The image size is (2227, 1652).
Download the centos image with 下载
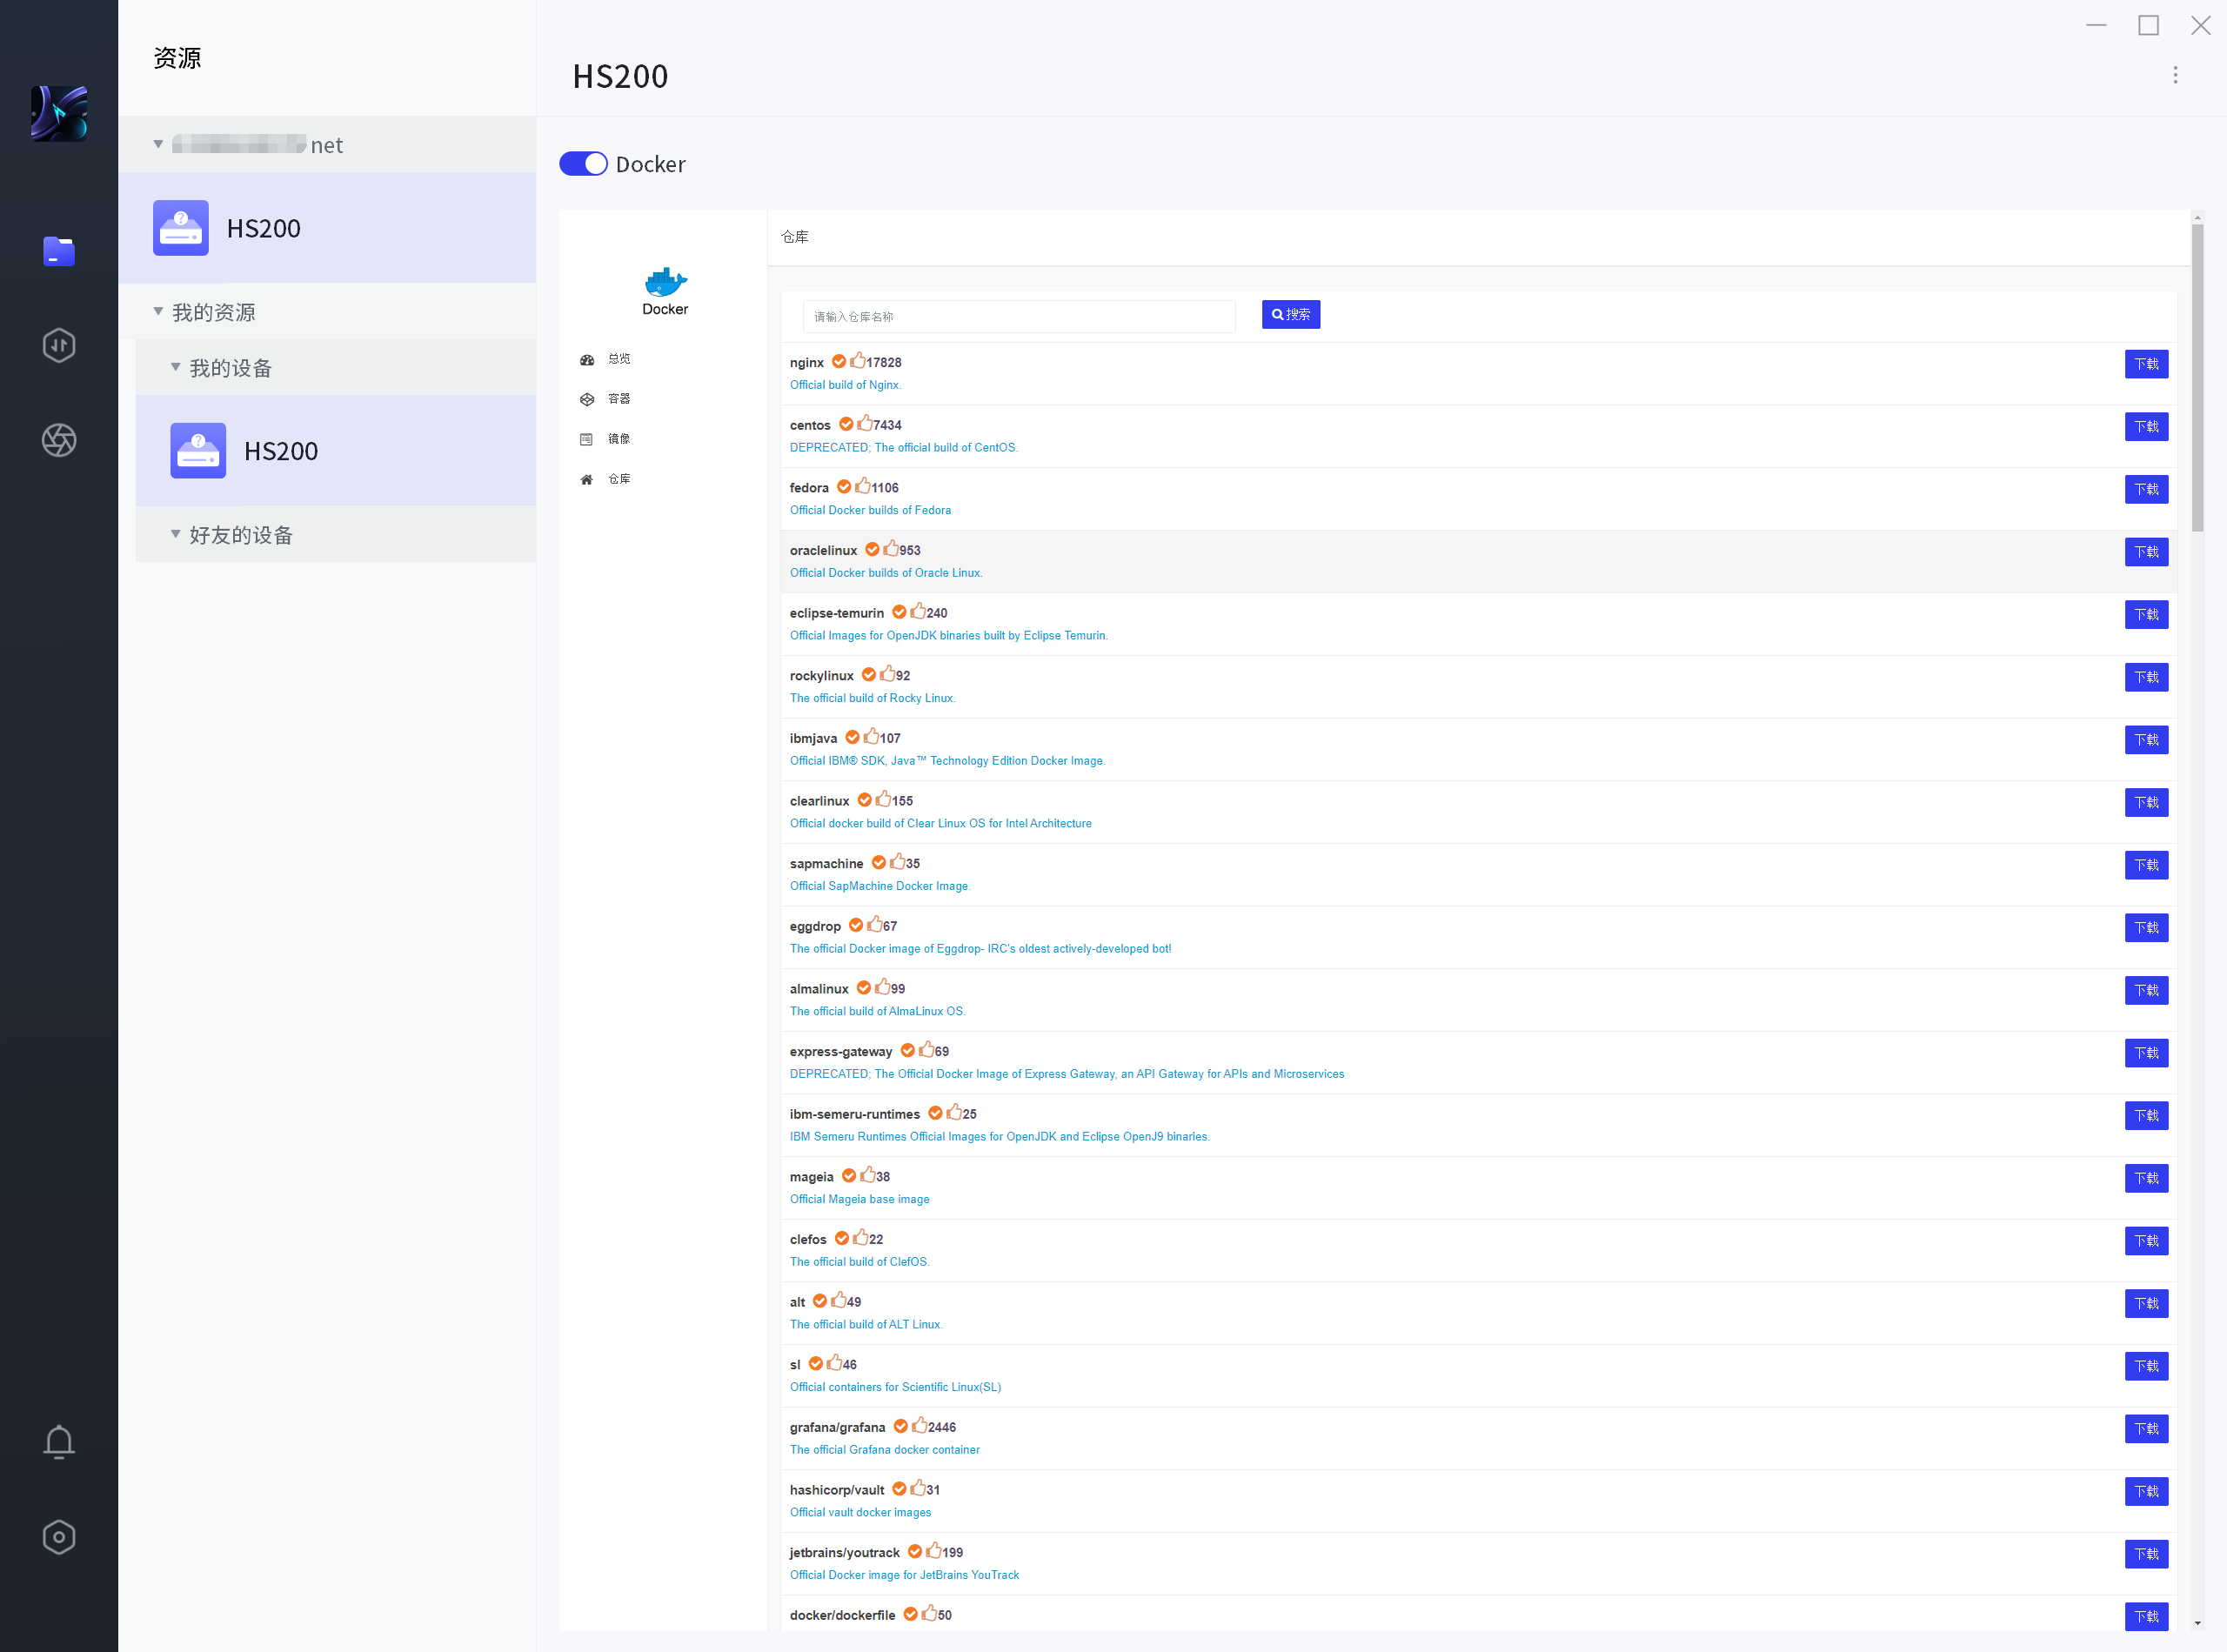click(x=2145, y=427)
